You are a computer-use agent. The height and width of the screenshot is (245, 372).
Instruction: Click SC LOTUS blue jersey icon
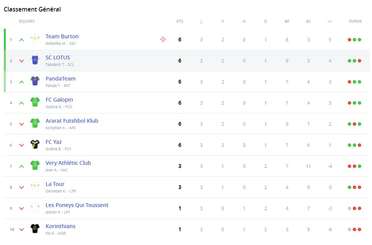tap(35, 60)
